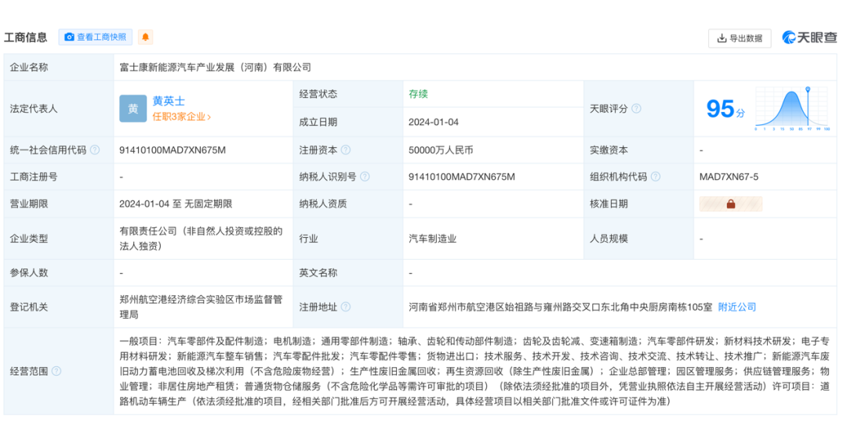Image resolution: width=847 pixels, height=425 pixels.
Task: Open the 查看工商快照 snapshot button
Action: click(95, 37)
